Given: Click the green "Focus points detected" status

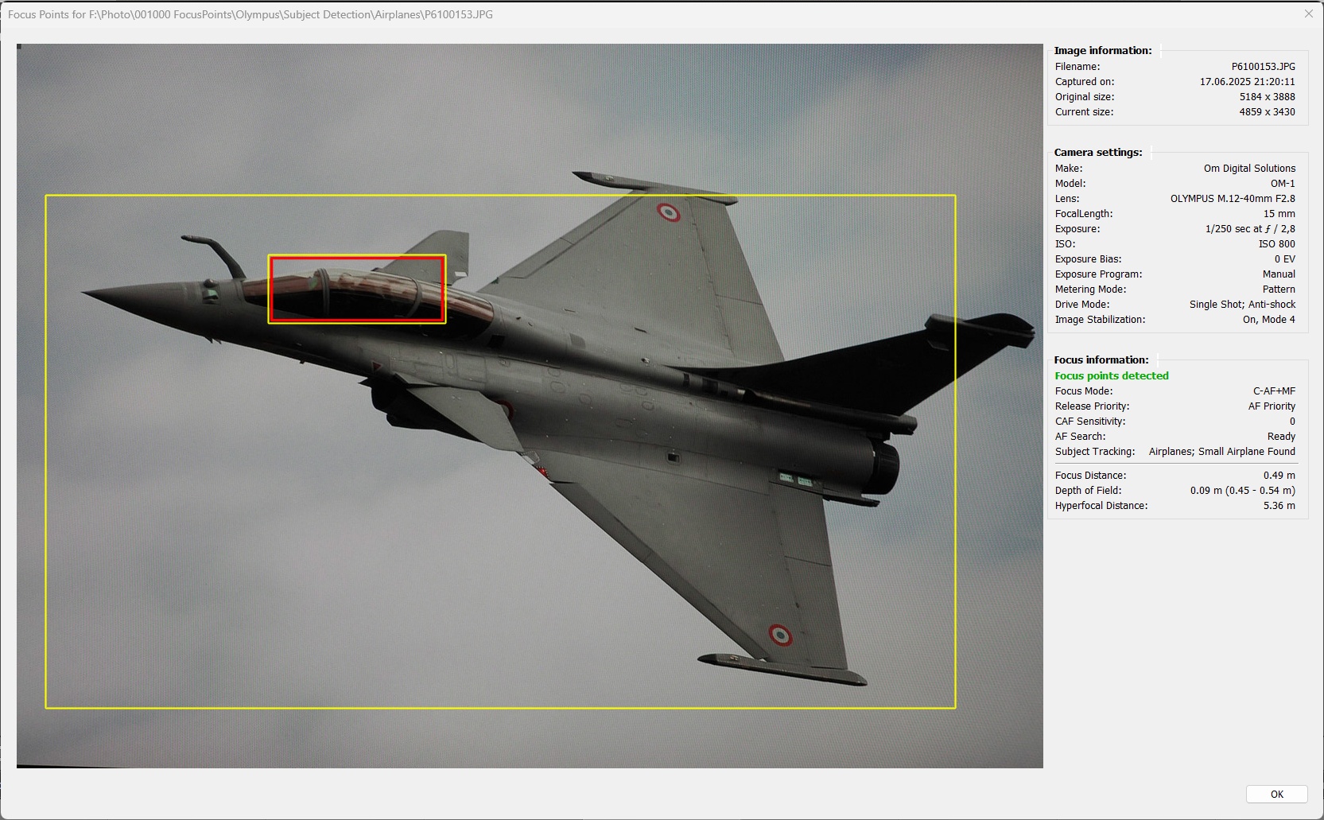Looking at the screenshot, I should coord(1111,375).
